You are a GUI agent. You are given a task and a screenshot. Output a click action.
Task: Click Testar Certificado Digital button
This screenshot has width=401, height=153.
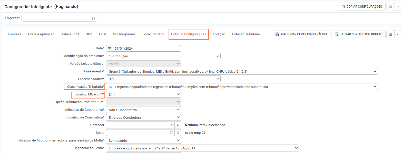pos(358,34)
